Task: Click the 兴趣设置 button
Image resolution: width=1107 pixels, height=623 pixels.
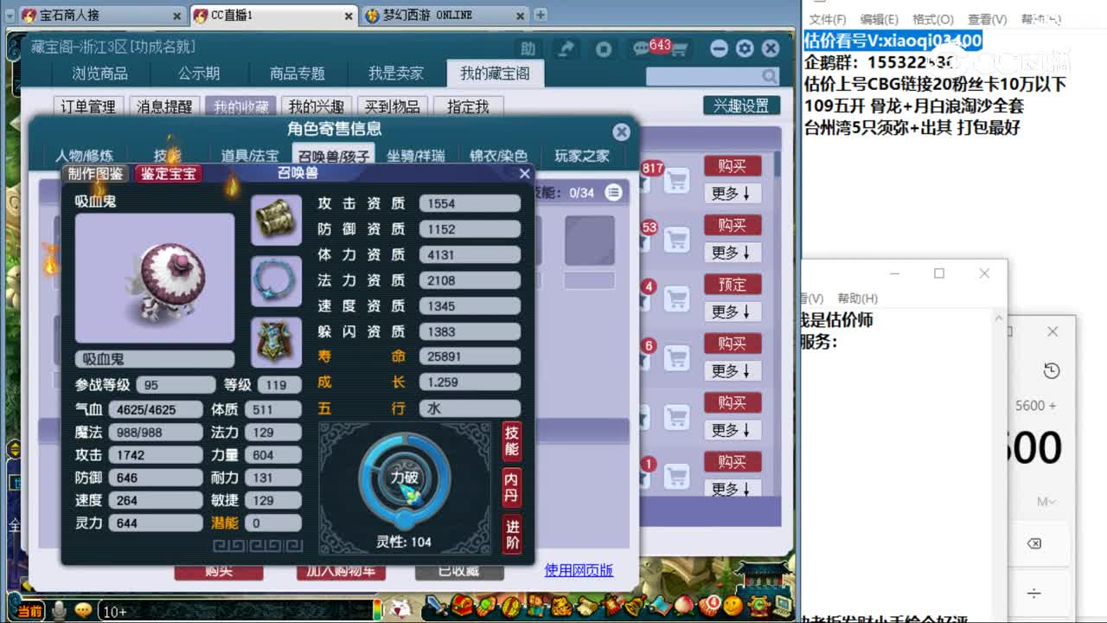Action: 741,106
